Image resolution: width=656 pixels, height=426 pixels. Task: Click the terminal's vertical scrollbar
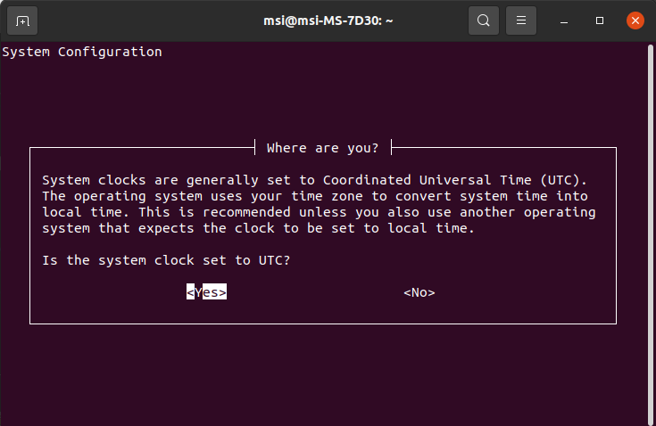(x=651, y=233)
